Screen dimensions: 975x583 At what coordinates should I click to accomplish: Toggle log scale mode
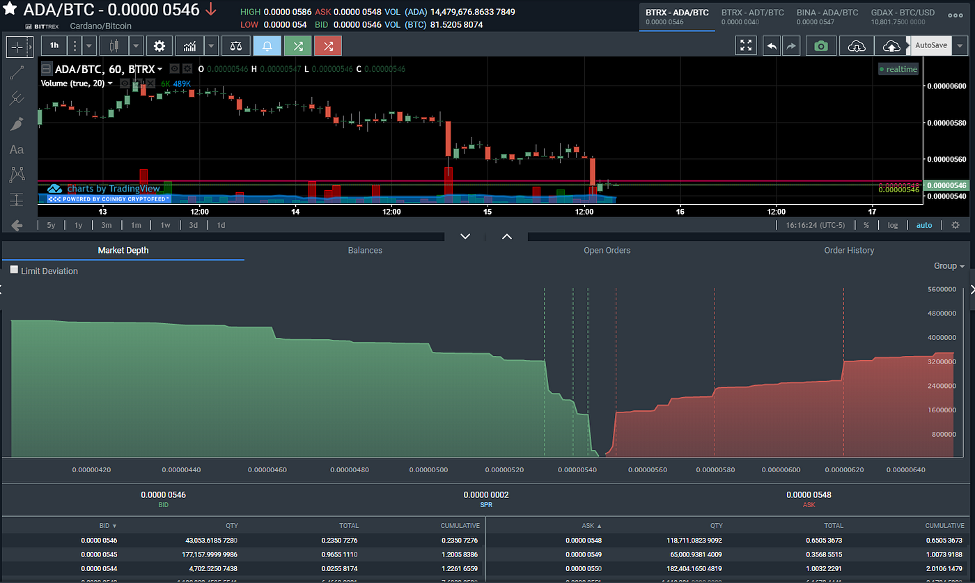[893, 225]
